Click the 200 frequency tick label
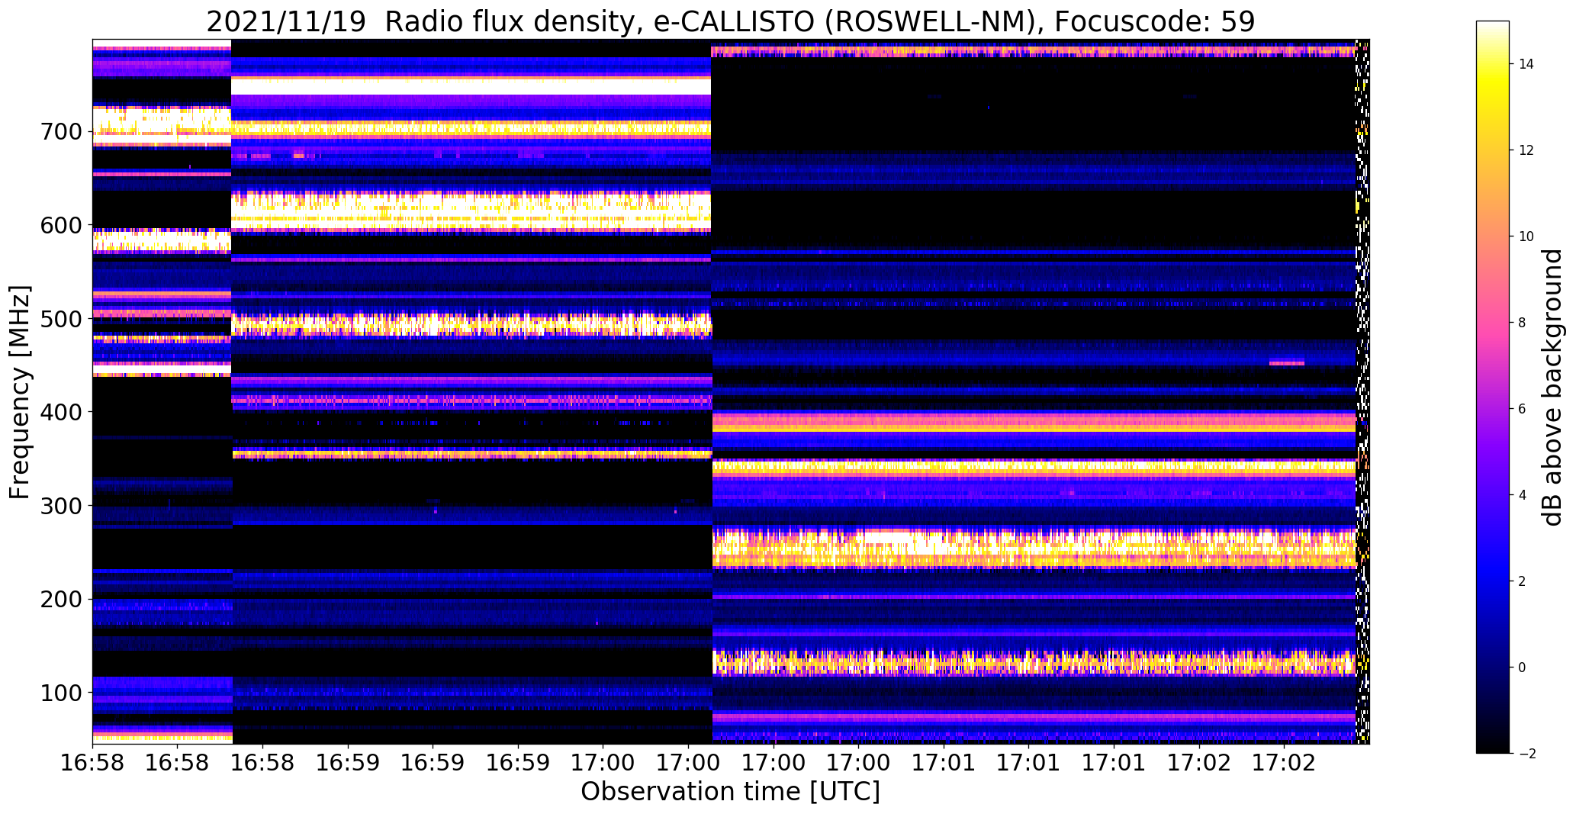The image size is (1576, 814). [x=60, y=600]
